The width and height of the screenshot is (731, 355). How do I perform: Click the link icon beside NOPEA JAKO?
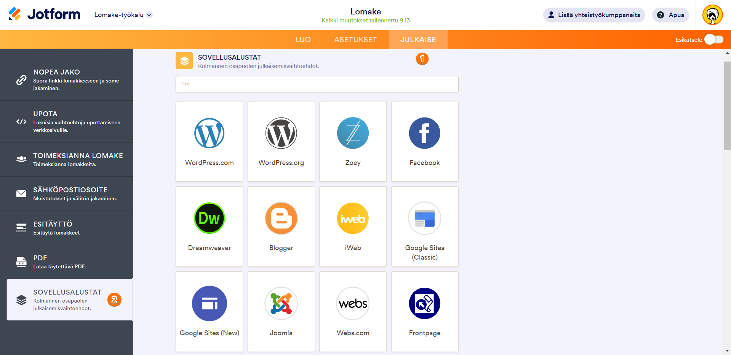(21, 80)
